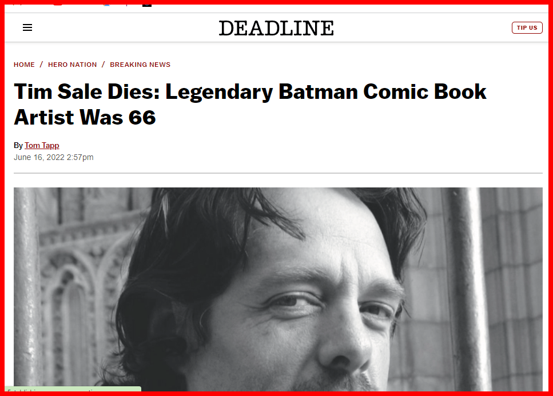Go to the Home breadcrumb

click(24, 65)
